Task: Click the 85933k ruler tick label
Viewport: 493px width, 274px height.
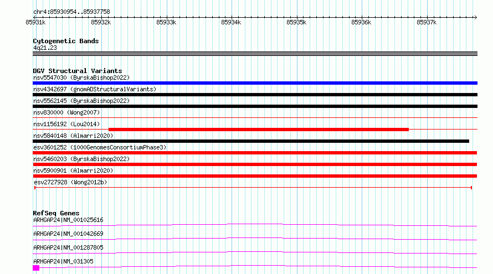Action: [166, 22]
